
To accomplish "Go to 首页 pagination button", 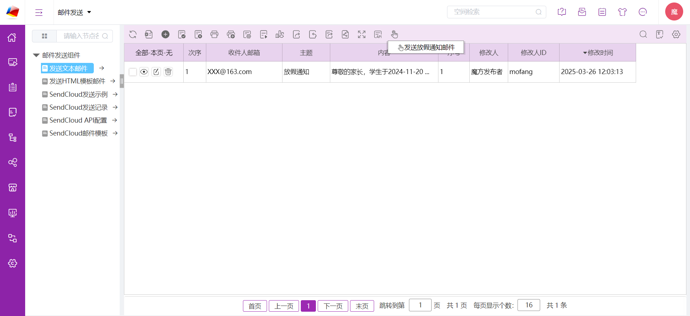I will click(255, 306).
